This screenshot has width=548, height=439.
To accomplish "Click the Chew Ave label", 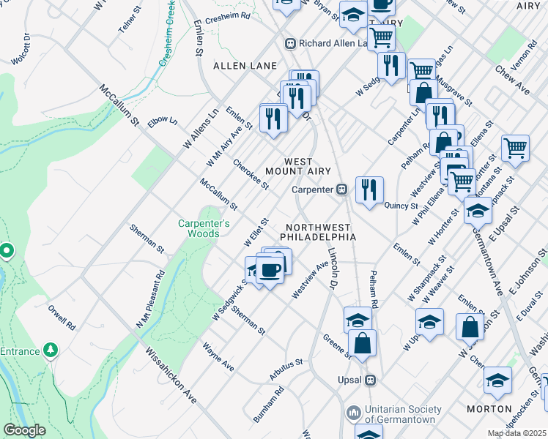I will point(512,80).
